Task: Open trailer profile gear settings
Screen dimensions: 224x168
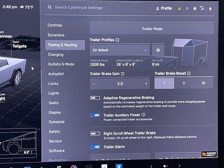Action: (x=158, y=50)
